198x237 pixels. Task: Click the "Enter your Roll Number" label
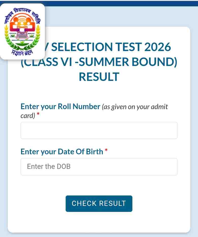tap(60, 107)
